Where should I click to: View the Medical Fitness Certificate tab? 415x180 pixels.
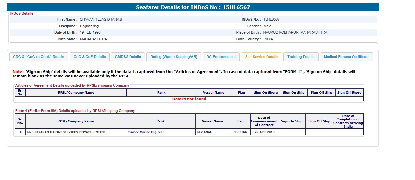(x=346, y=57)
